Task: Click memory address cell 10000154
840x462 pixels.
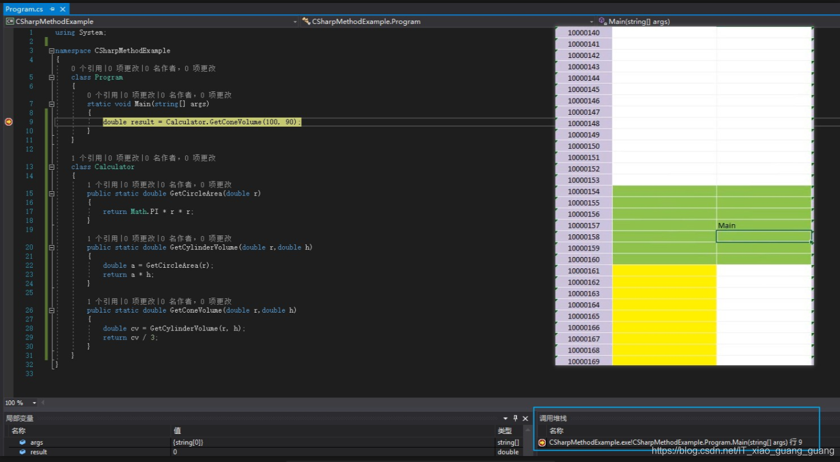Action: pos(584,192)
